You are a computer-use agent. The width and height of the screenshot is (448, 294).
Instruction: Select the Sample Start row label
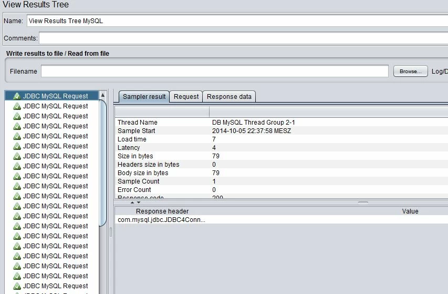pos(136,131)
